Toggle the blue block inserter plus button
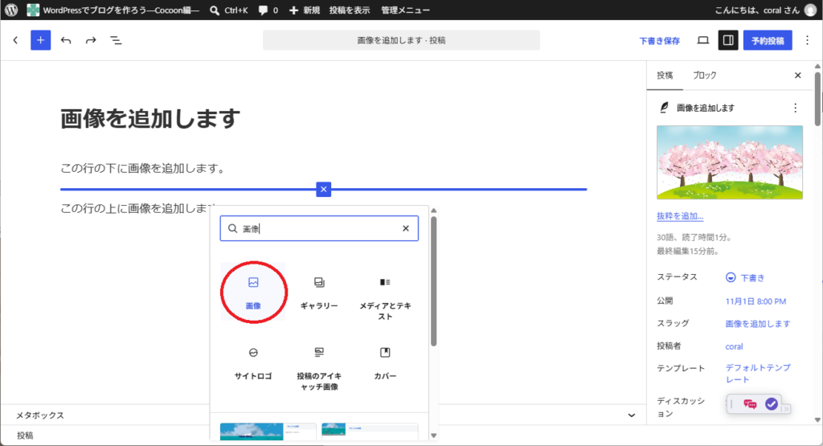Screen dimensions: 823x446 40,40
